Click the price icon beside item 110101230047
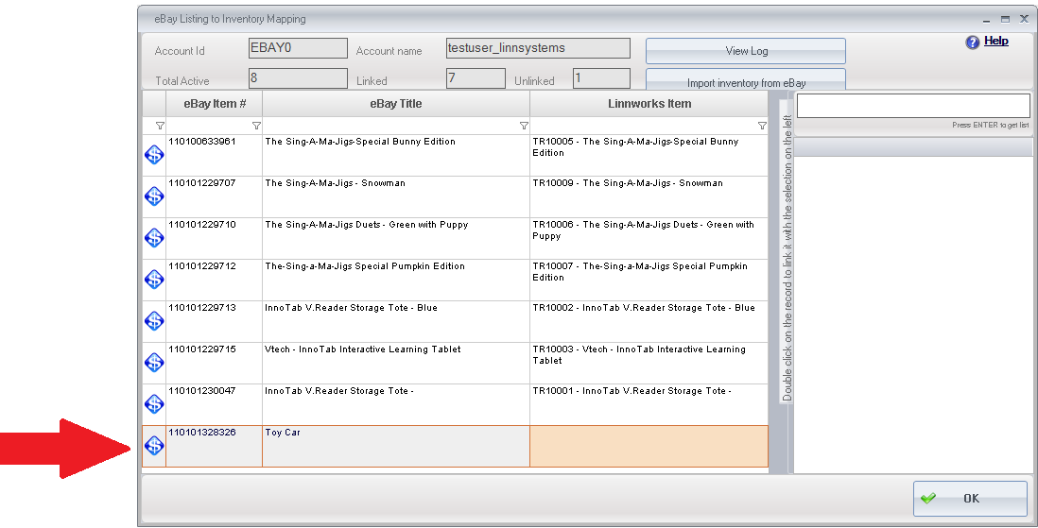1038x528 pixels. [154, 403]
